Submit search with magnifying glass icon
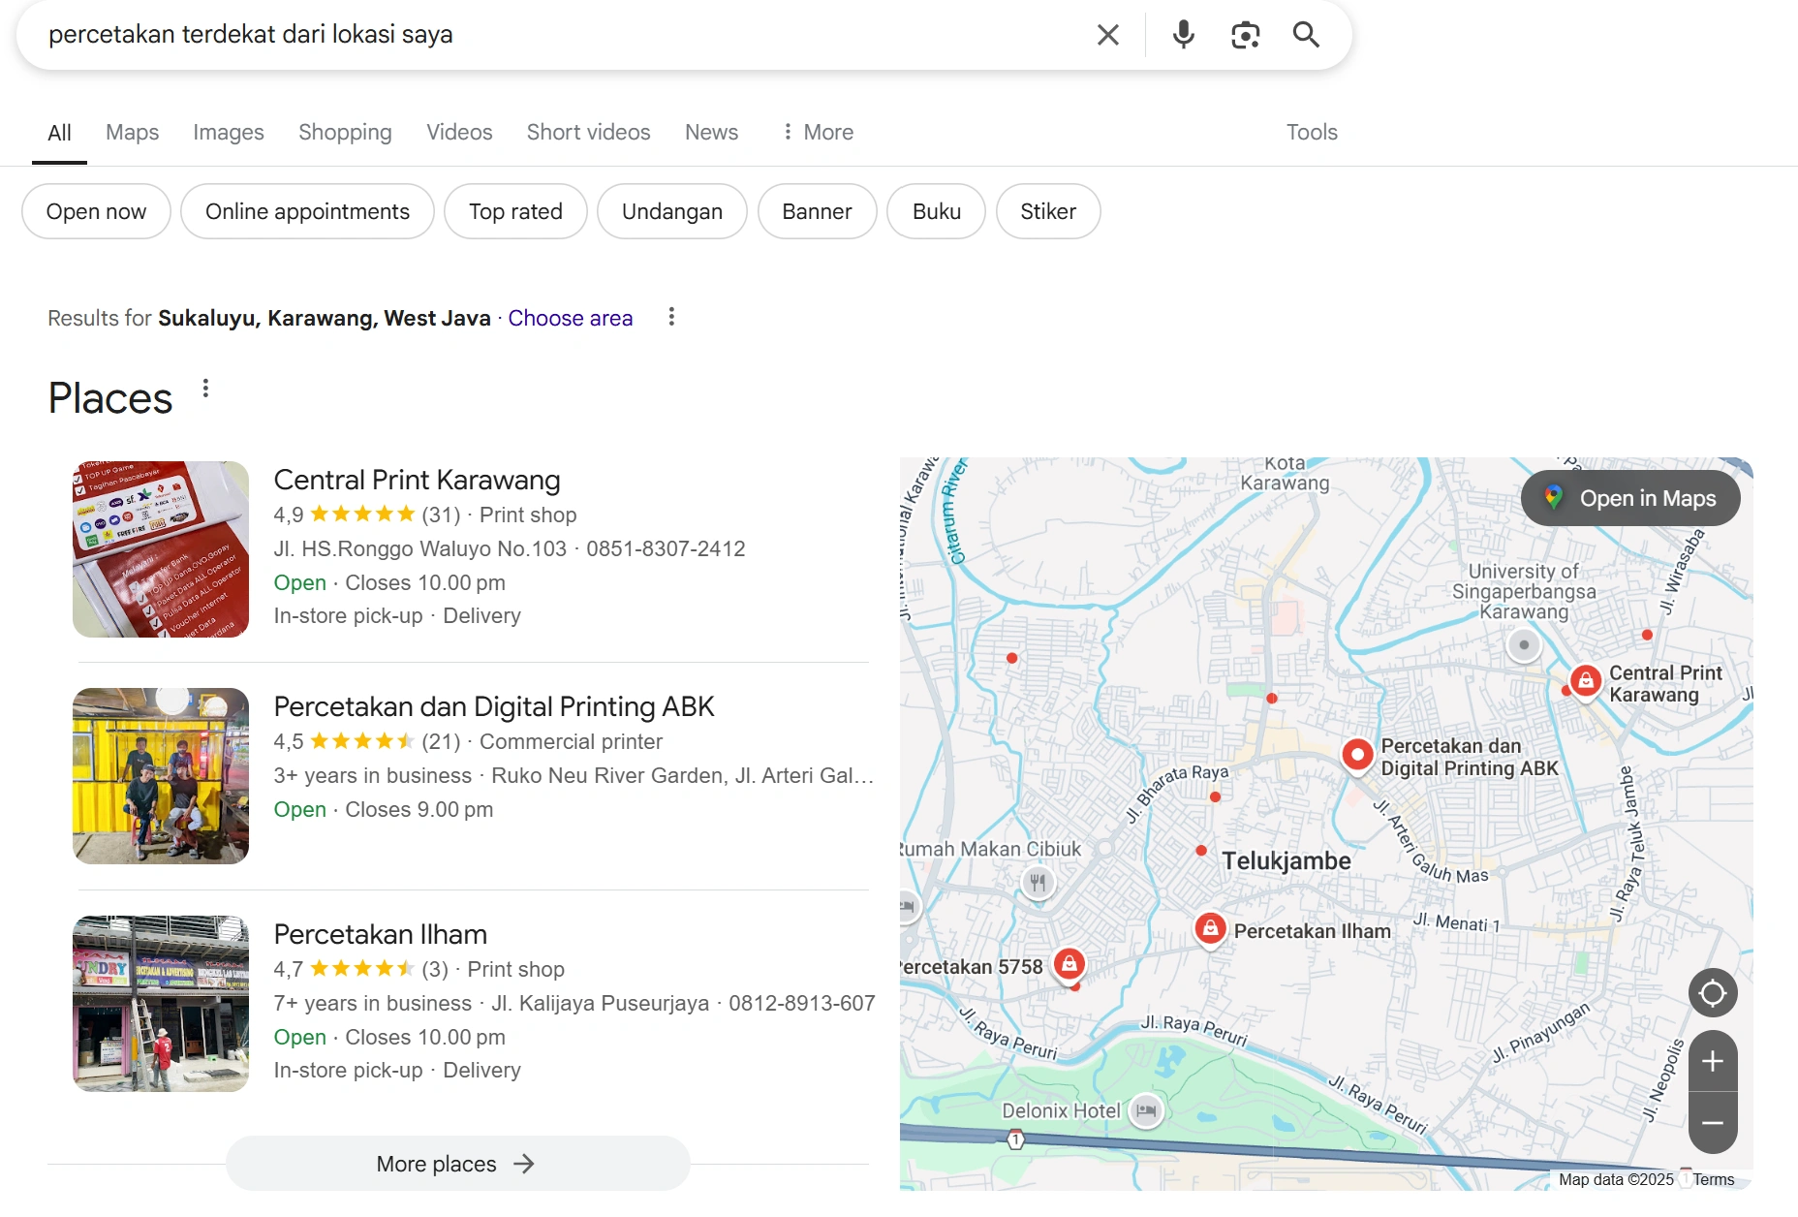Screen dimensions: 1798x1217 coord(1306,35)
